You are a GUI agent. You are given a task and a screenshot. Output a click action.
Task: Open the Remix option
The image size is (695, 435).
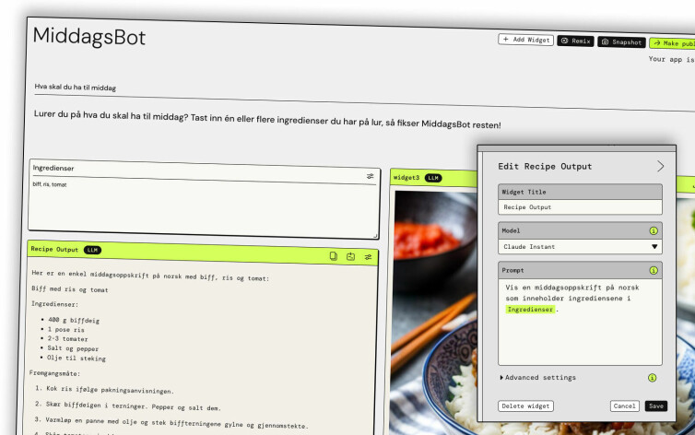575,41
